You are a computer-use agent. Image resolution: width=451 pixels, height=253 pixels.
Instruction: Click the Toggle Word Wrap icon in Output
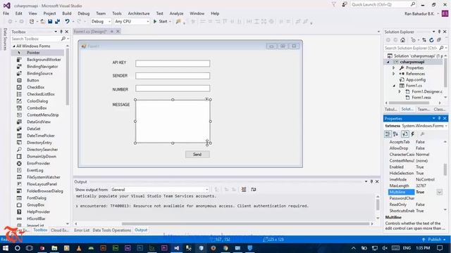coord(254,189)
